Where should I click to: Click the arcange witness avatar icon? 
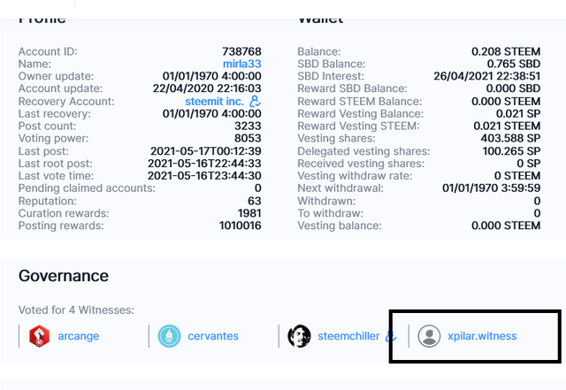(x=39, y=336)
